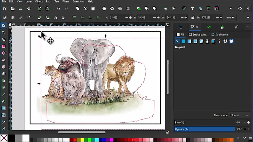Click the Print icon
Viewport: 253px width, 142px height.
point(28,9)
